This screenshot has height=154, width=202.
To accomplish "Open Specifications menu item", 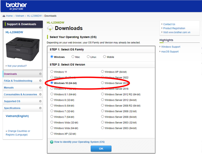I will click(x=23, y=108).
